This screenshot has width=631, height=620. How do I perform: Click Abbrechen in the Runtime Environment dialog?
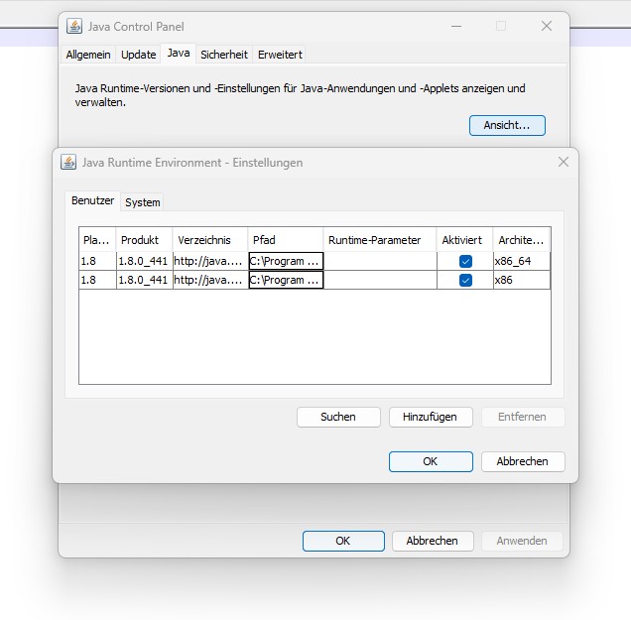(522, 461)
